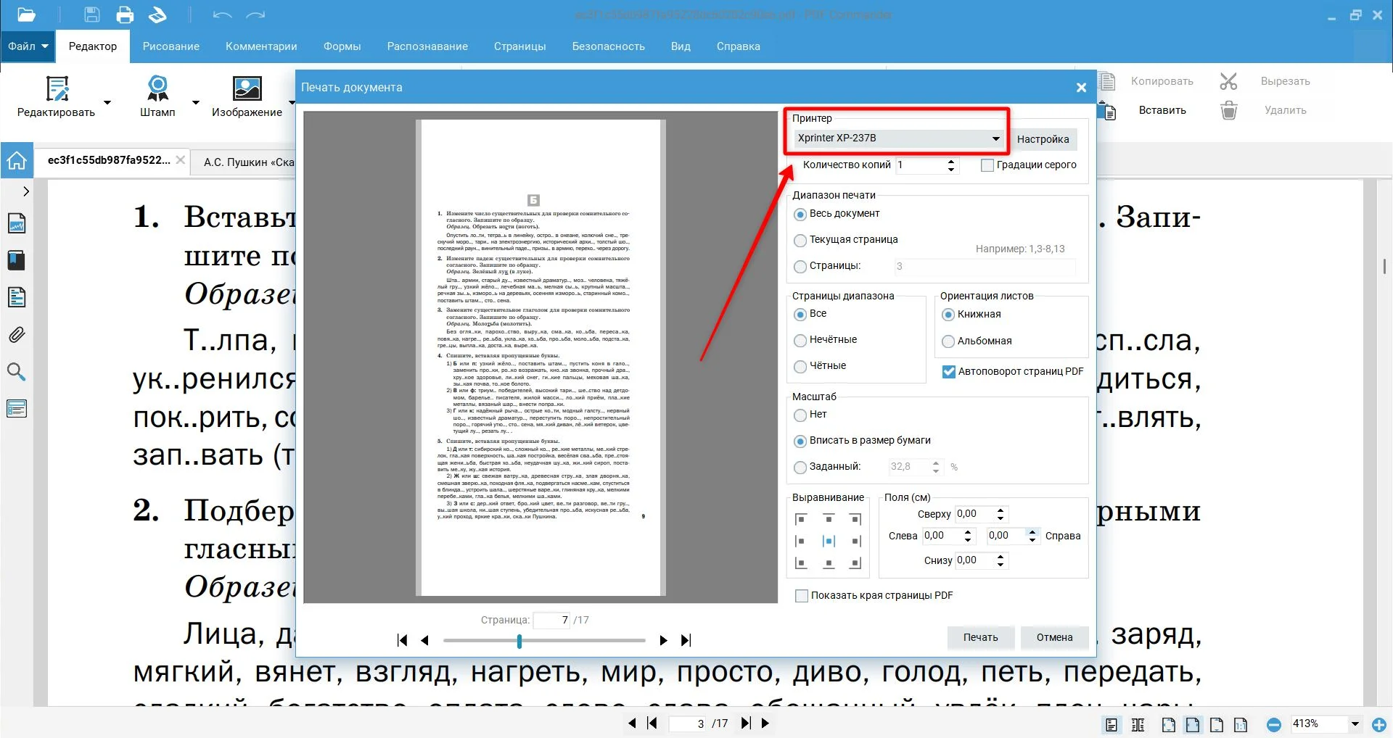Toggle Автоповорот страниц PDF checkbox
The width and height of the screenshot is (1393, 738).
coord(948,372)
